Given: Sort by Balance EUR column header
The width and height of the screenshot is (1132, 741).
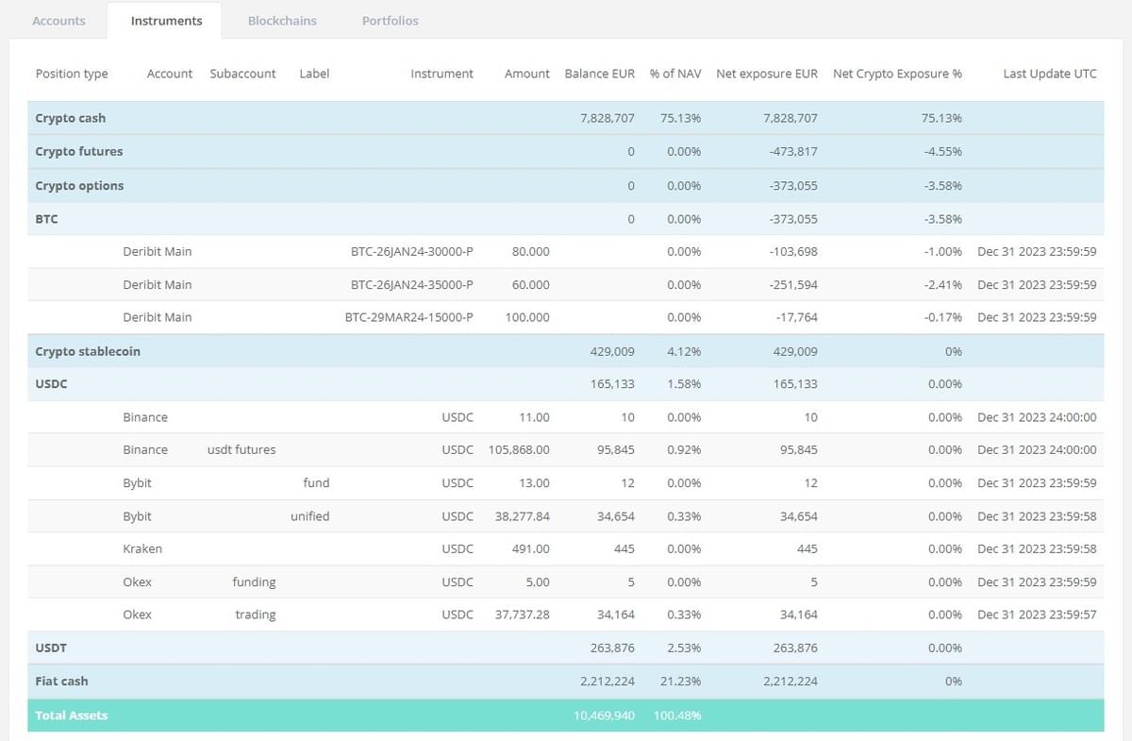Looking at the screenshot, I should click(599, 74).
